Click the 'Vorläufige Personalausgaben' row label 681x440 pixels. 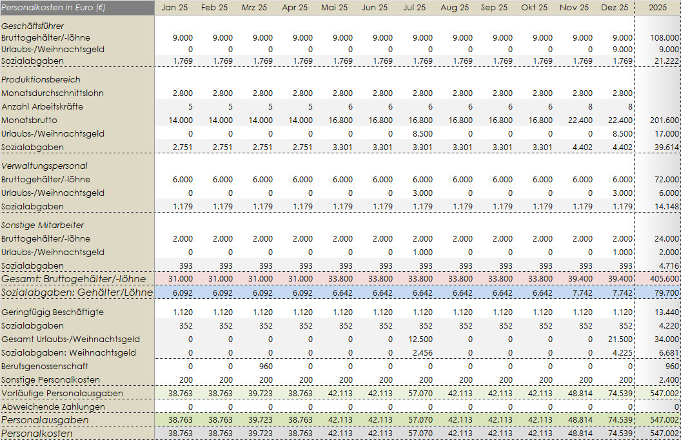(x=62, y=393)
